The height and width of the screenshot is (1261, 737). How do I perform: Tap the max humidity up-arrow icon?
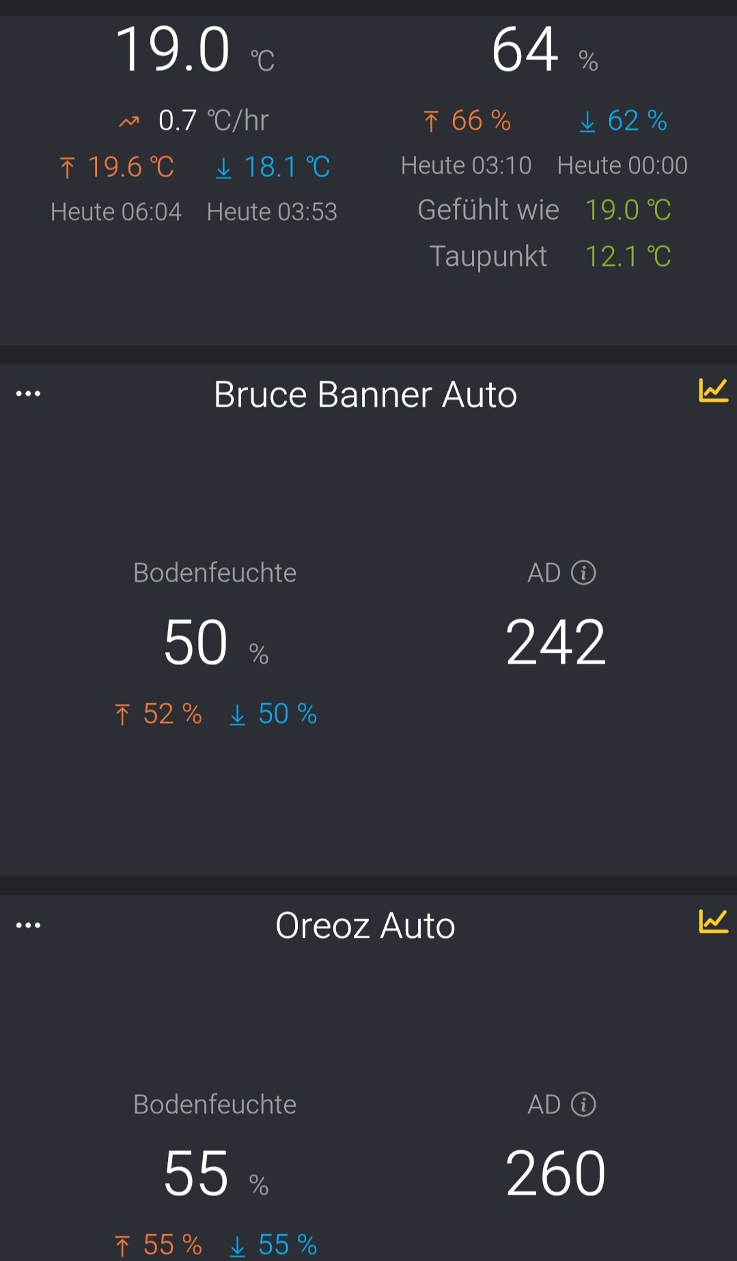431,122
